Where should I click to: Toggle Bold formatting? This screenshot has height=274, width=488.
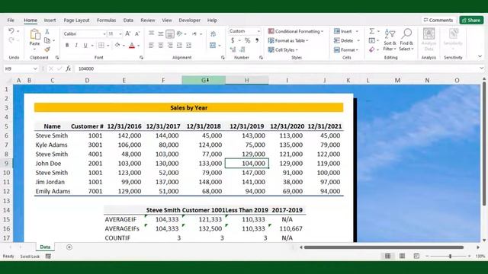click(x=67, y=46)
